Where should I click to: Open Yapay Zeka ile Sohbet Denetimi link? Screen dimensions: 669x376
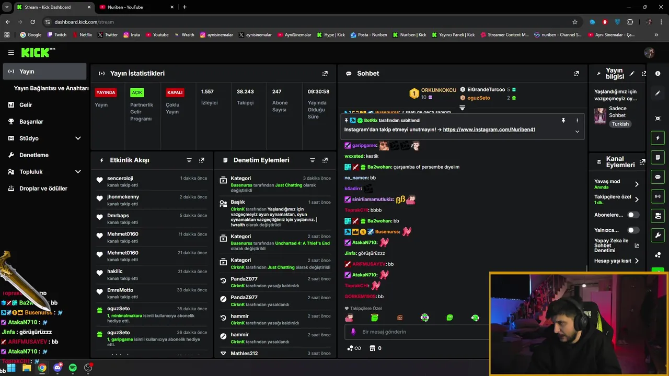click(x=616, y=245)
